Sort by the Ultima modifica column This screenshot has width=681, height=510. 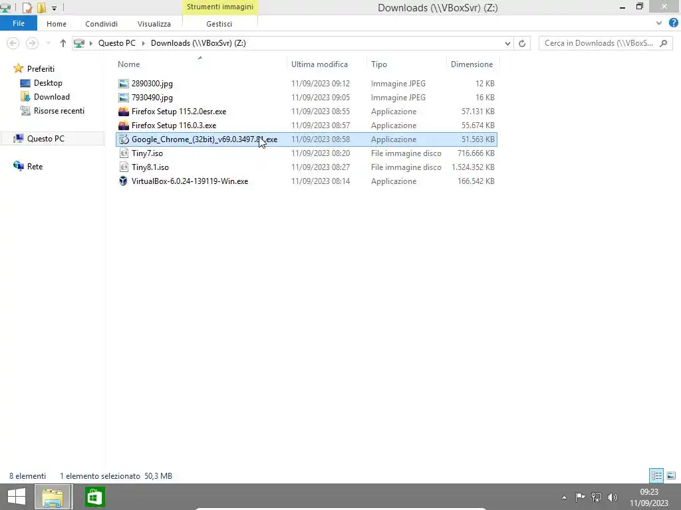(x=319, y=64)
